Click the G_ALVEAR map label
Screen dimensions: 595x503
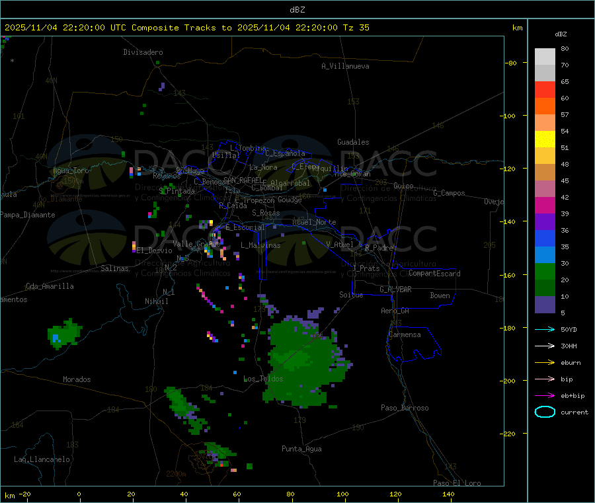pos(395,290)
